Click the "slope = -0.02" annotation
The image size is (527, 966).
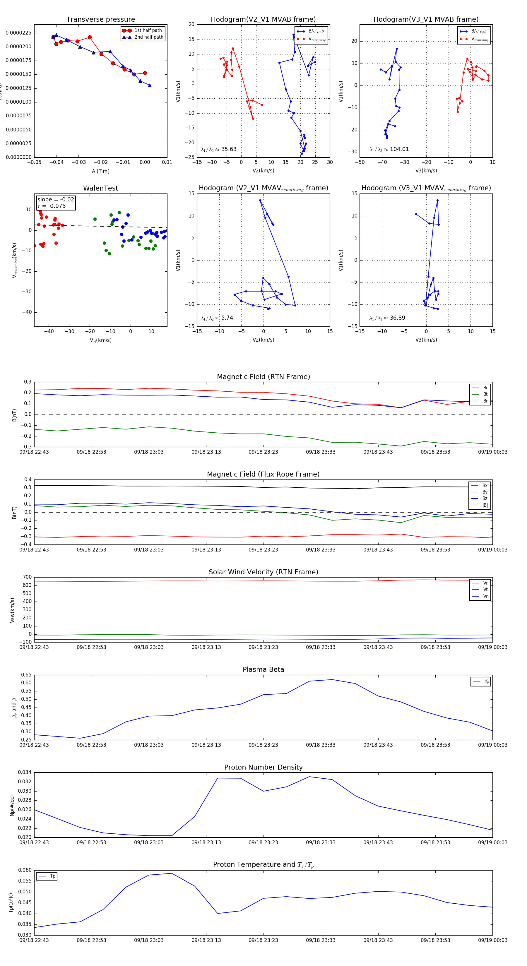click(56, 200)
